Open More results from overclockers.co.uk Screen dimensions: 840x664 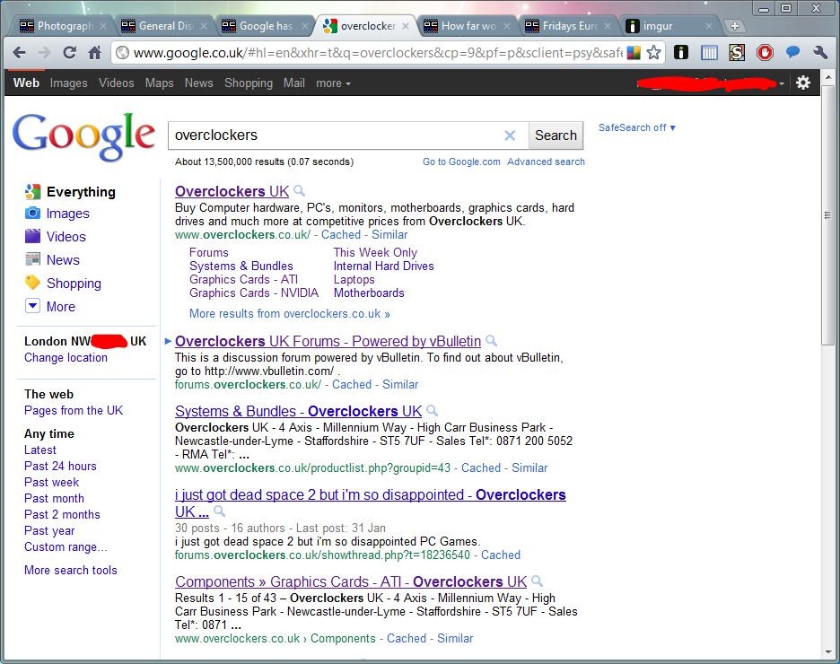point(290,314)
